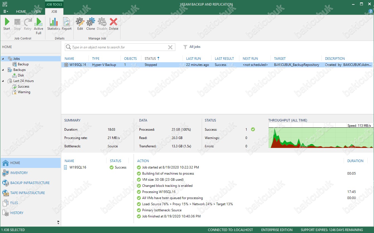The image size is (374, 233).
Task: Switch to the VIEW ribbon tab
Action: tap(38, 12)
